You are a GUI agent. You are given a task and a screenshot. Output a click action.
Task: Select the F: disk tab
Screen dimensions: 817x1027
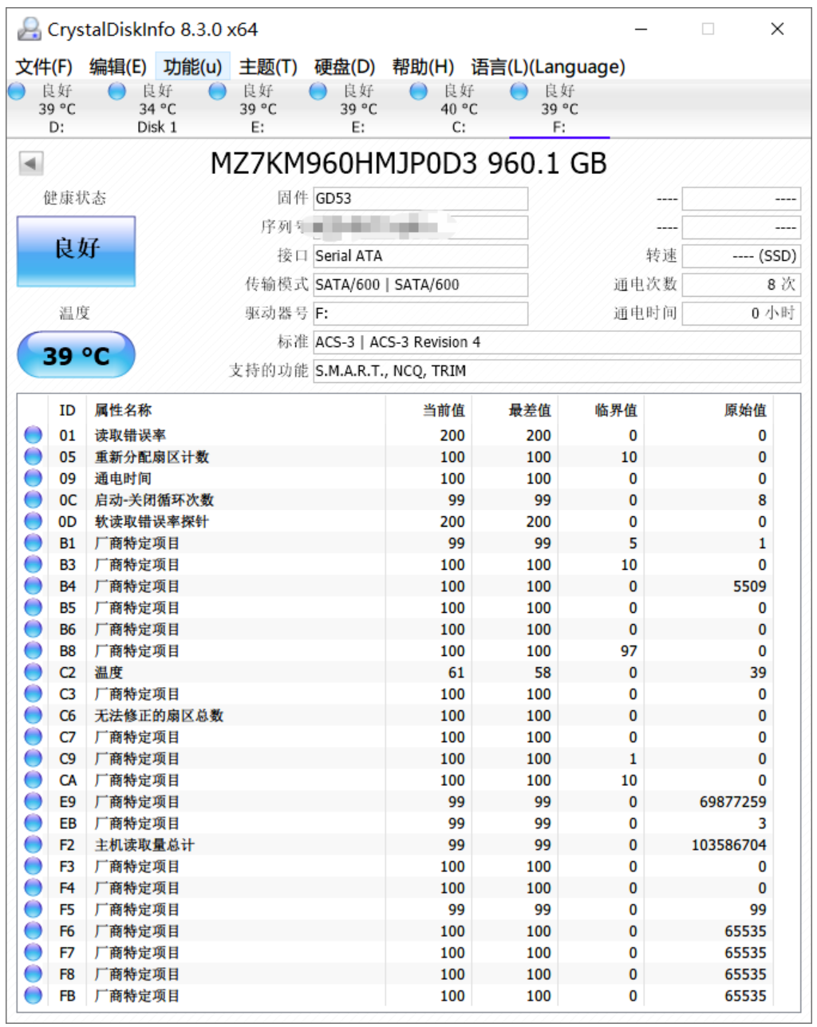coord(559,109)
